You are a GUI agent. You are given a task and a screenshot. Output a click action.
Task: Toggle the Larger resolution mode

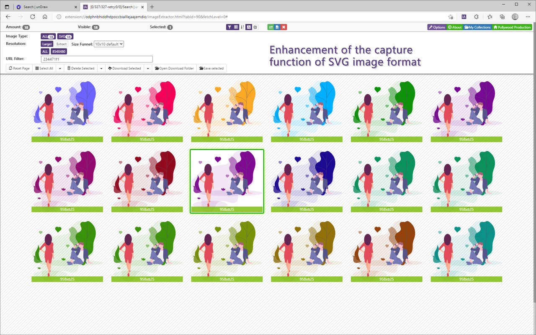47,44
